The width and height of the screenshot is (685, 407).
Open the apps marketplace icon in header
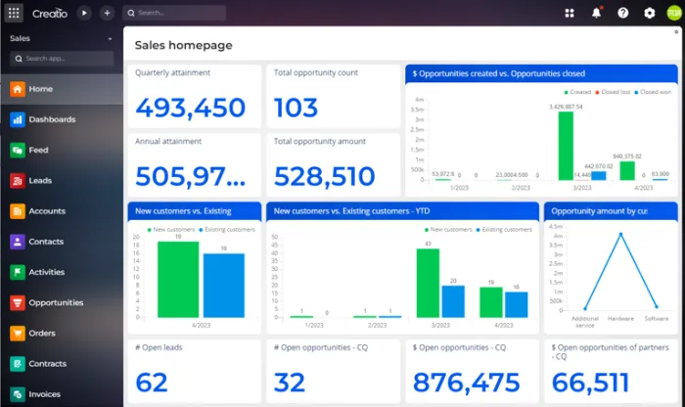[x=570, y=13]
